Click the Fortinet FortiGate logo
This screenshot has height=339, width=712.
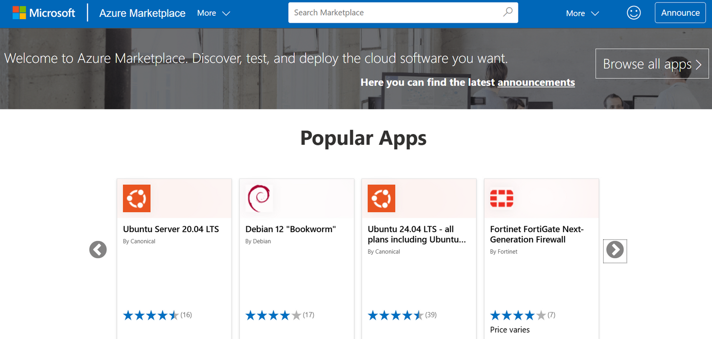pos(502,199)
